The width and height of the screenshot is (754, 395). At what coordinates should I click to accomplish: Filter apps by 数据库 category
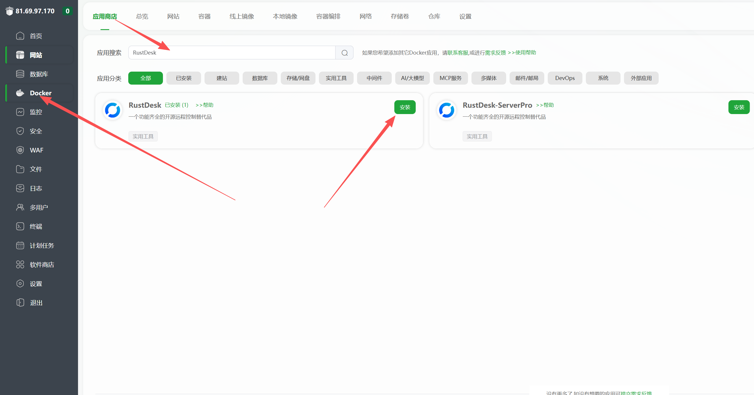[260, 78]
